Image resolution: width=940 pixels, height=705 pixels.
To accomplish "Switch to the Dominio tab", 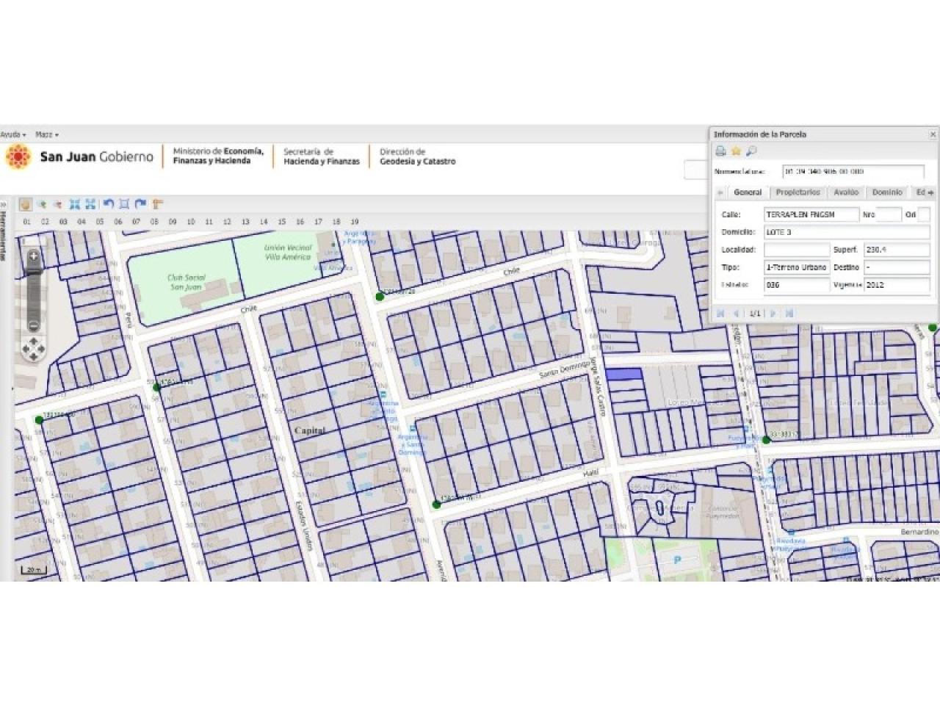I will click(886, 192).
